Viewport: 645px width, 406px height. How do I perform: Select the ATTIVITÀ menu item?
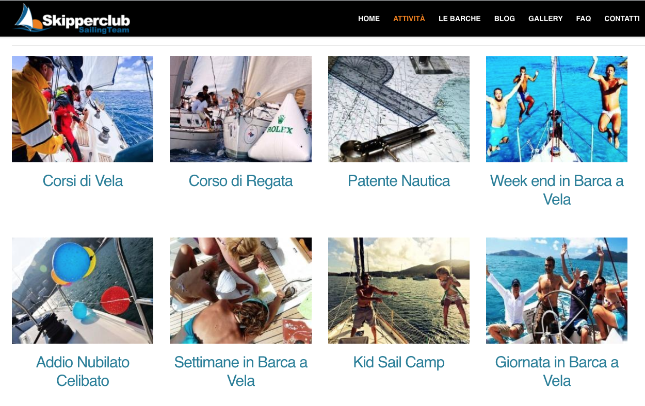pos(409,19)
